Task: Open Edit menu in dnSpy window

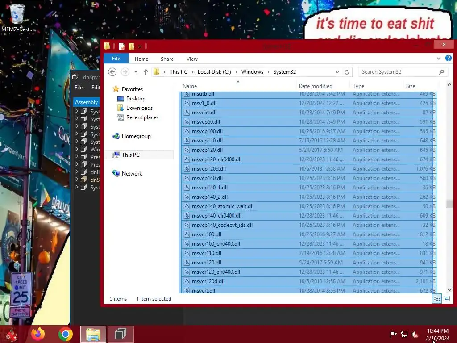Action: (x=96, y=88)
